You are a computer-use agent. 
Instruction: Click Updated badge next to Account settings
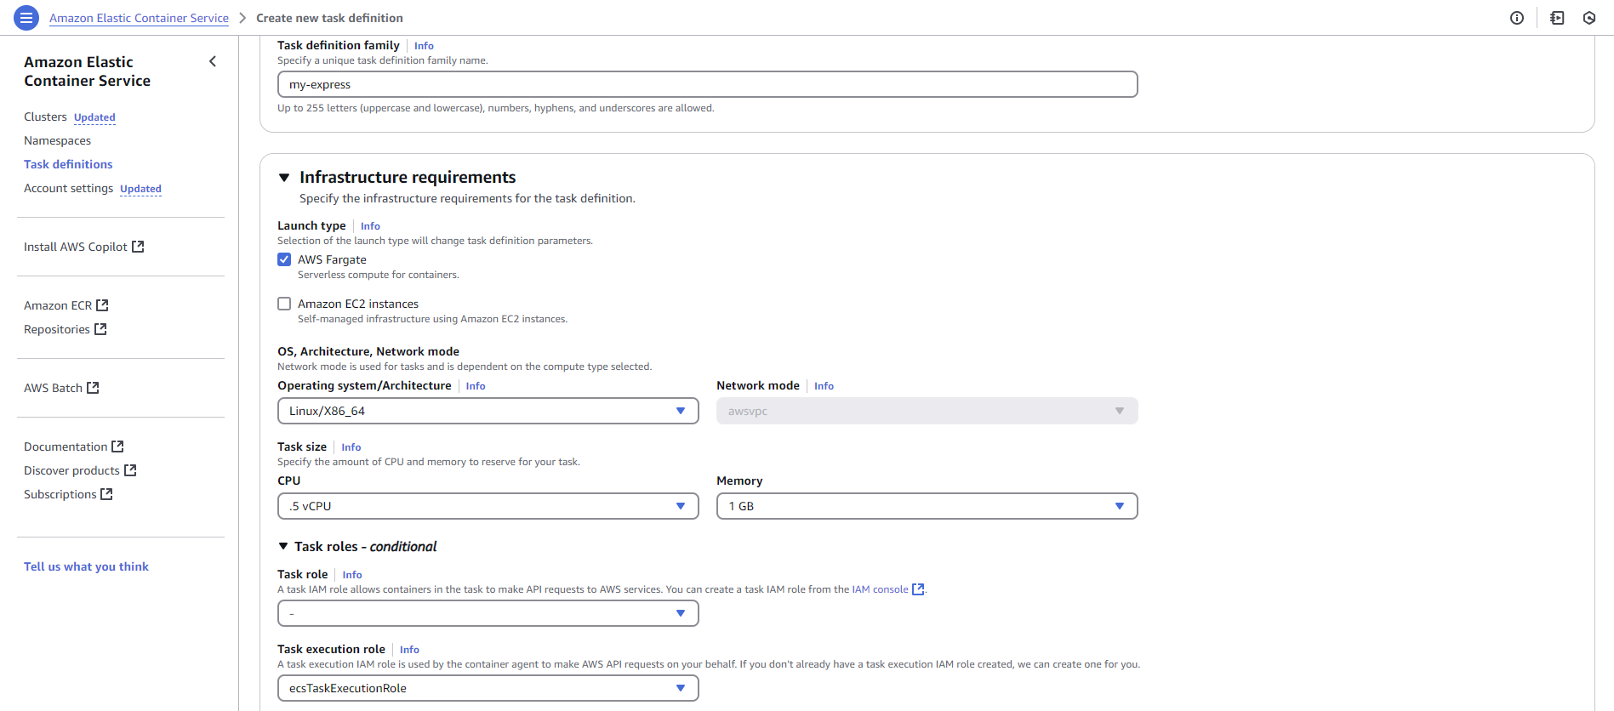coord(140,189)
